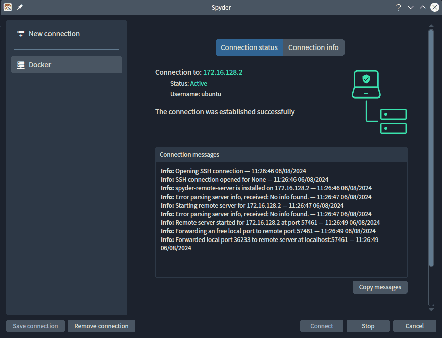Click the Copy messages button
This screenshot has width=442, height=338.
[x=379, y=287]
